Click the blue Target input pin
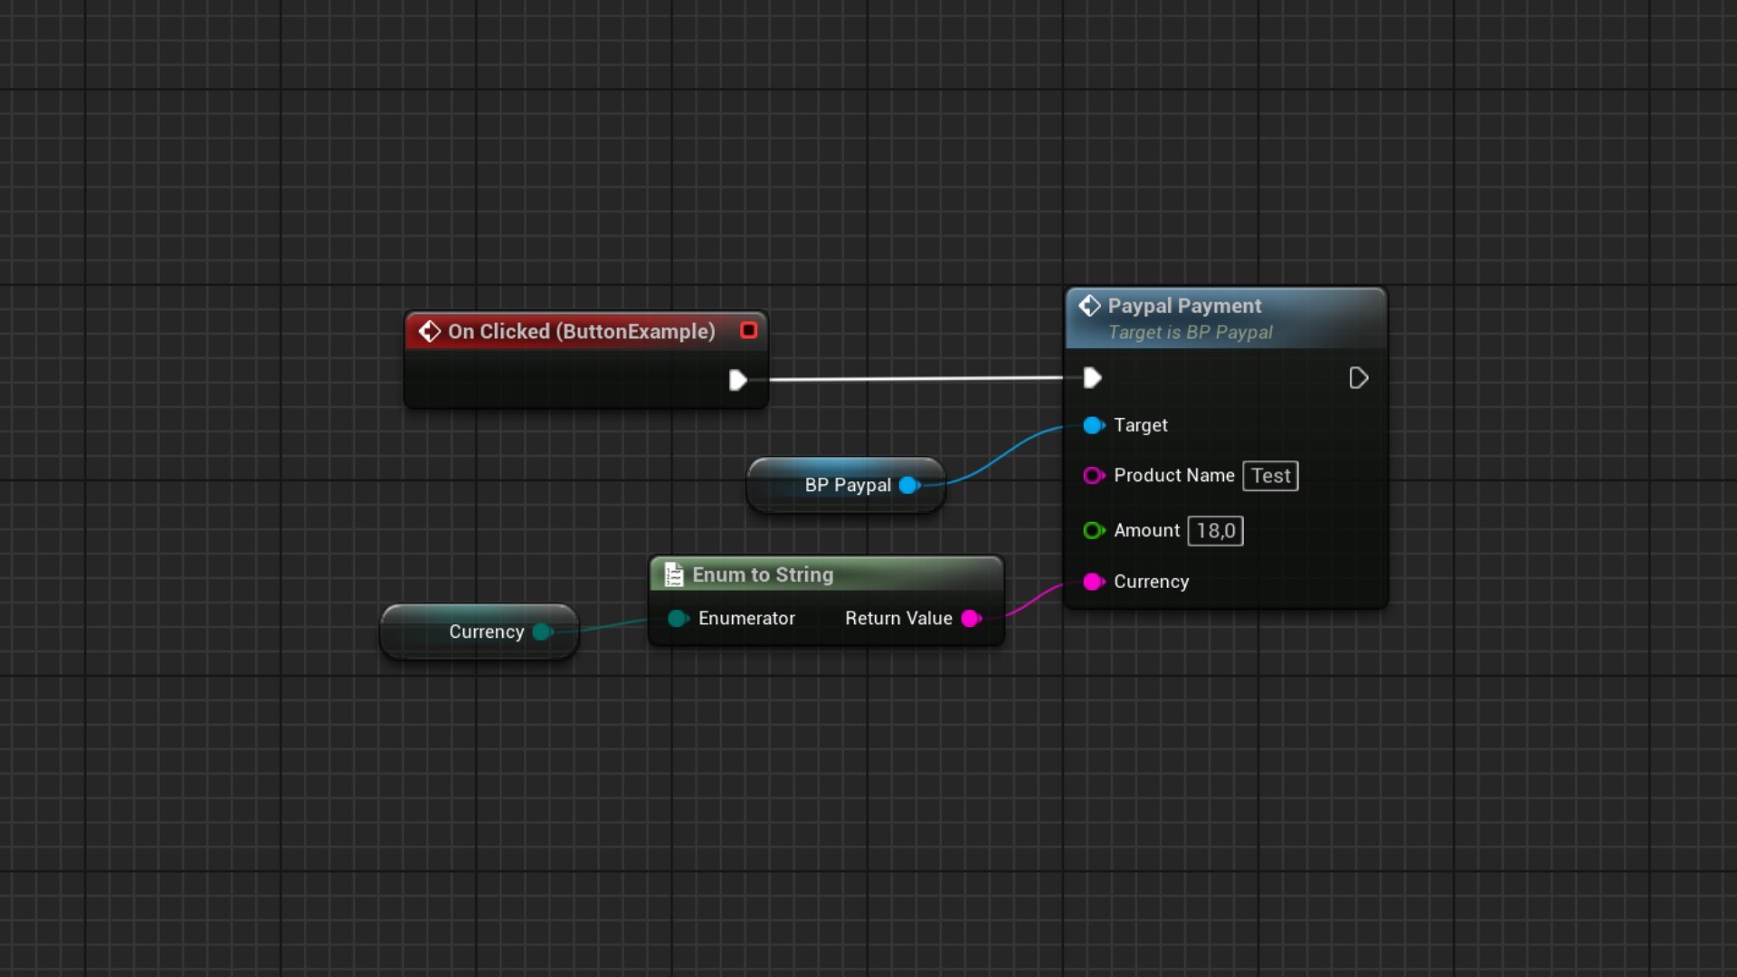Screen dimensions: 1737x977 [x=1093, y=425]
